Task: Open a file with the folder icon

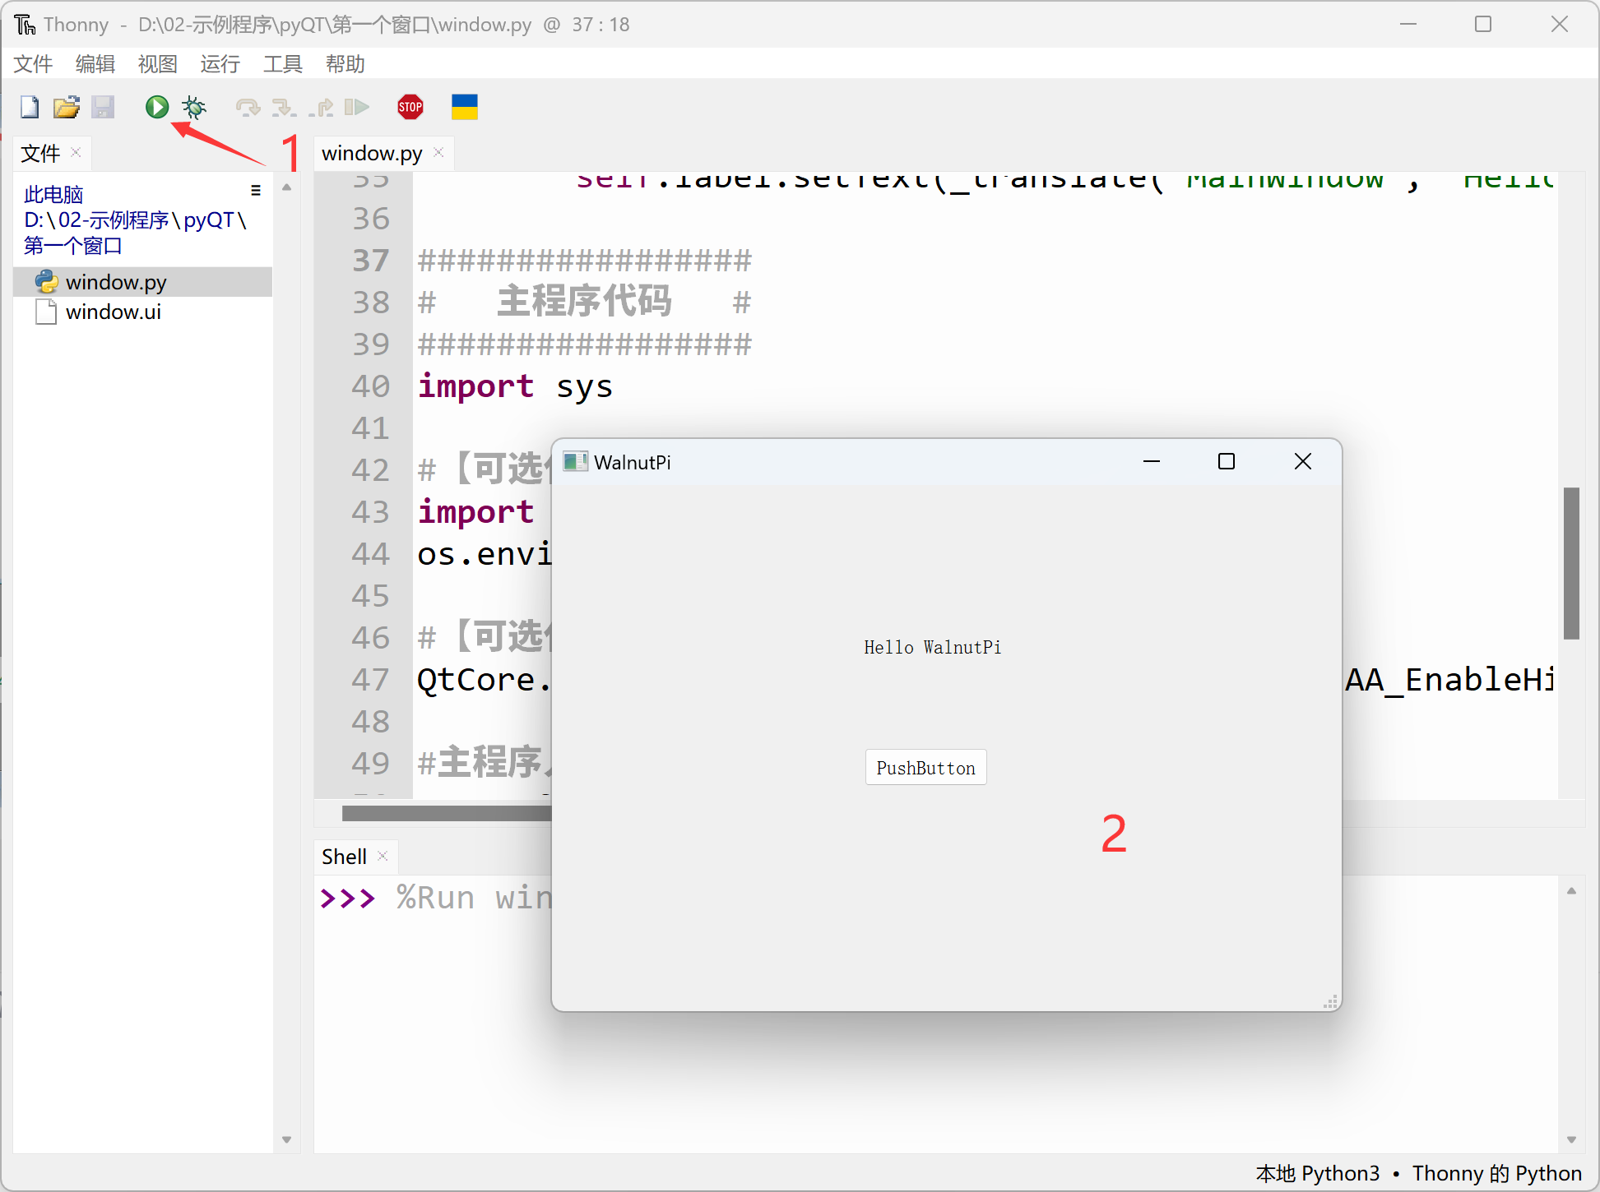Action: pos(66,107)
